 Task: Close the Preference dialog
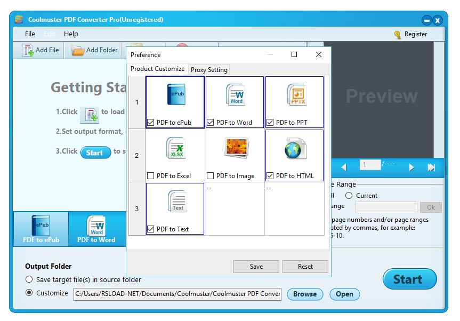[319, 54]
